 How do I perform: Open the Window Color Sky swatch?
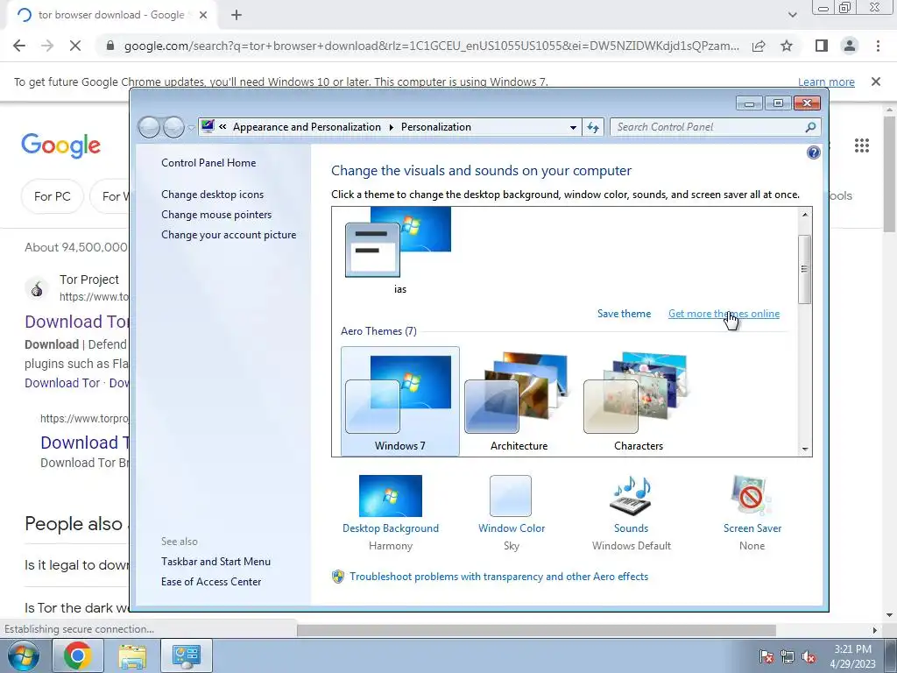coord(511,496)
